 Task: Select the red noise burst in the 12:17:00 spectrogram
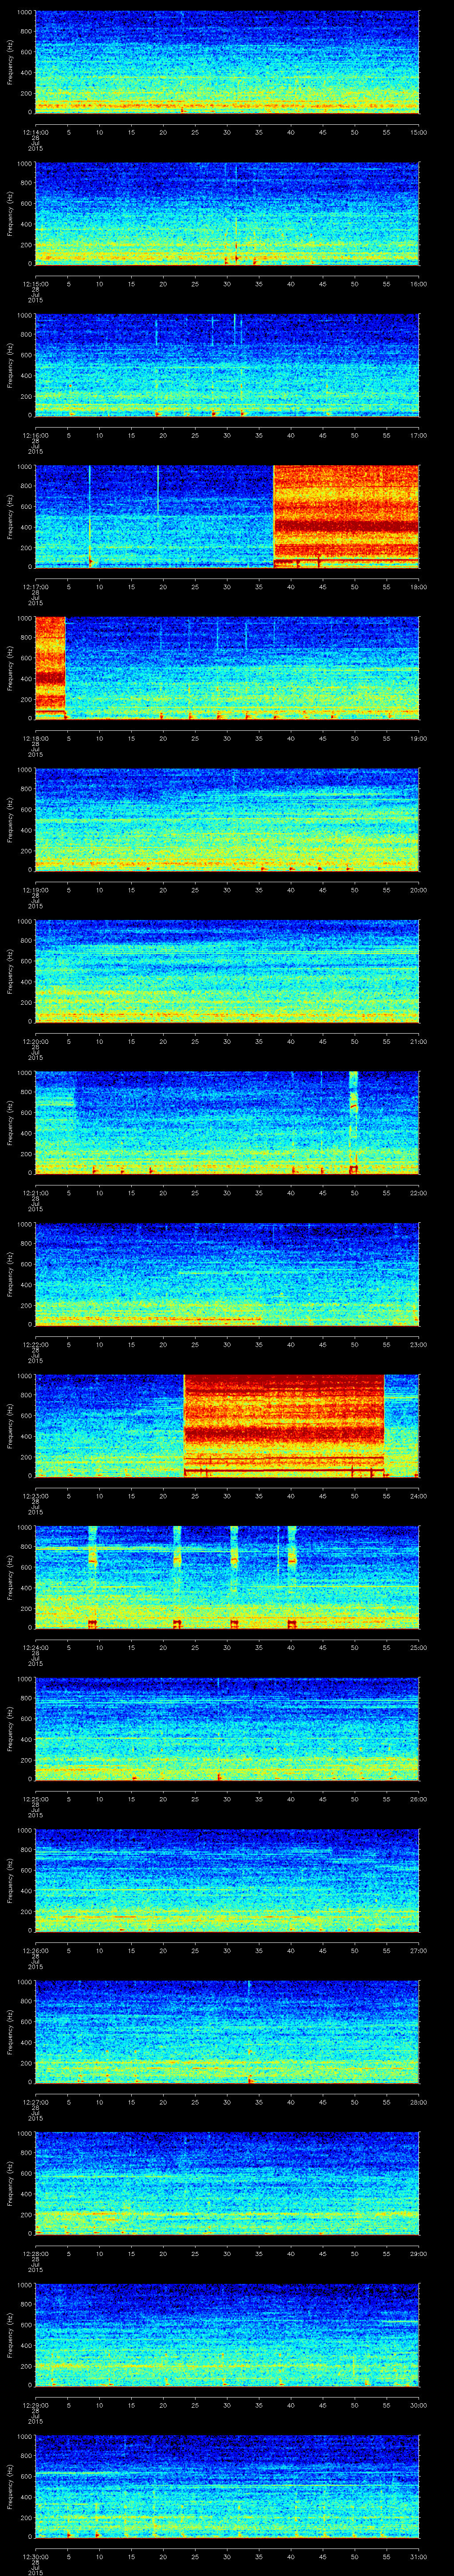(345, 516)
